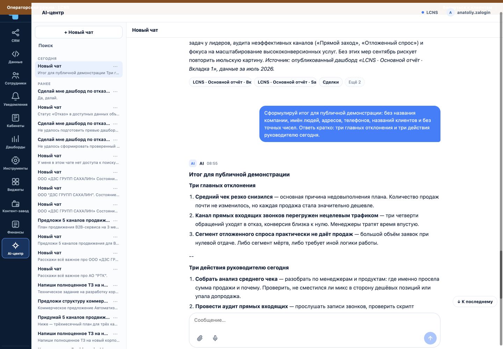Open Виджеты grid icon
Viewport: 503px width, 349px height.
(x=15, y=181)
